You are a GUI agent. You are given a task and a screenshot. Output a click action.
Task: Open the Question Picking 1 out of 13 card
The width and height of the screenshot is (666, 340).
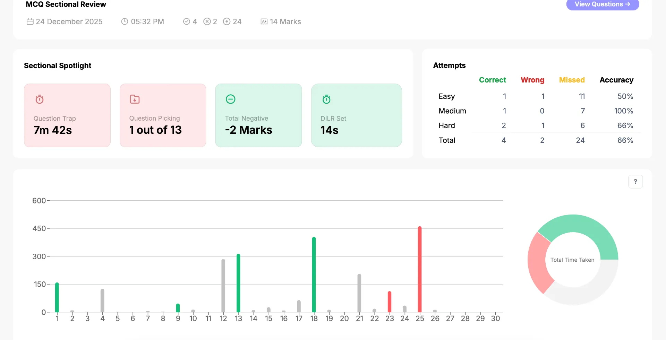click(163, 115)
